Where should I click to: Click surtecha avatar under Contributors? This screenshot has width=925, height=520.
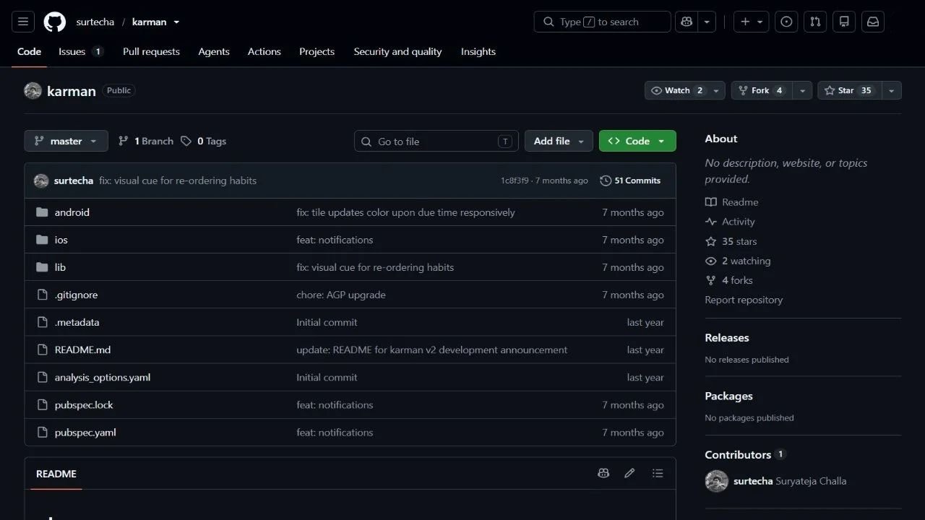click(716, 481)
